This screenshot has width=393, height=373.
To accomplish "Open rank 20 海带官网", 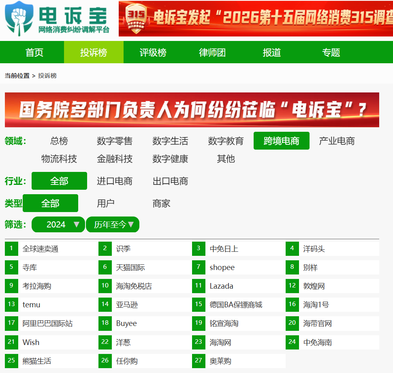I will (x=332, y=324).
